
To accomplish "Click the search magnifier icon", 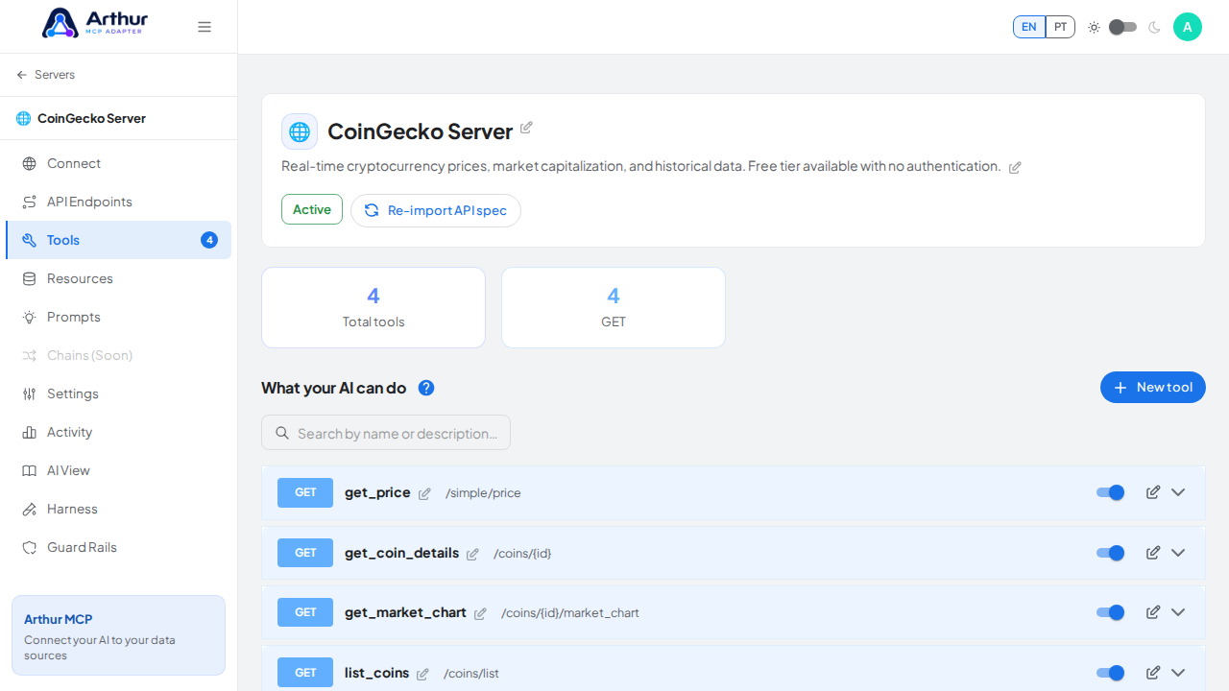I will click(x=282, y=433).
